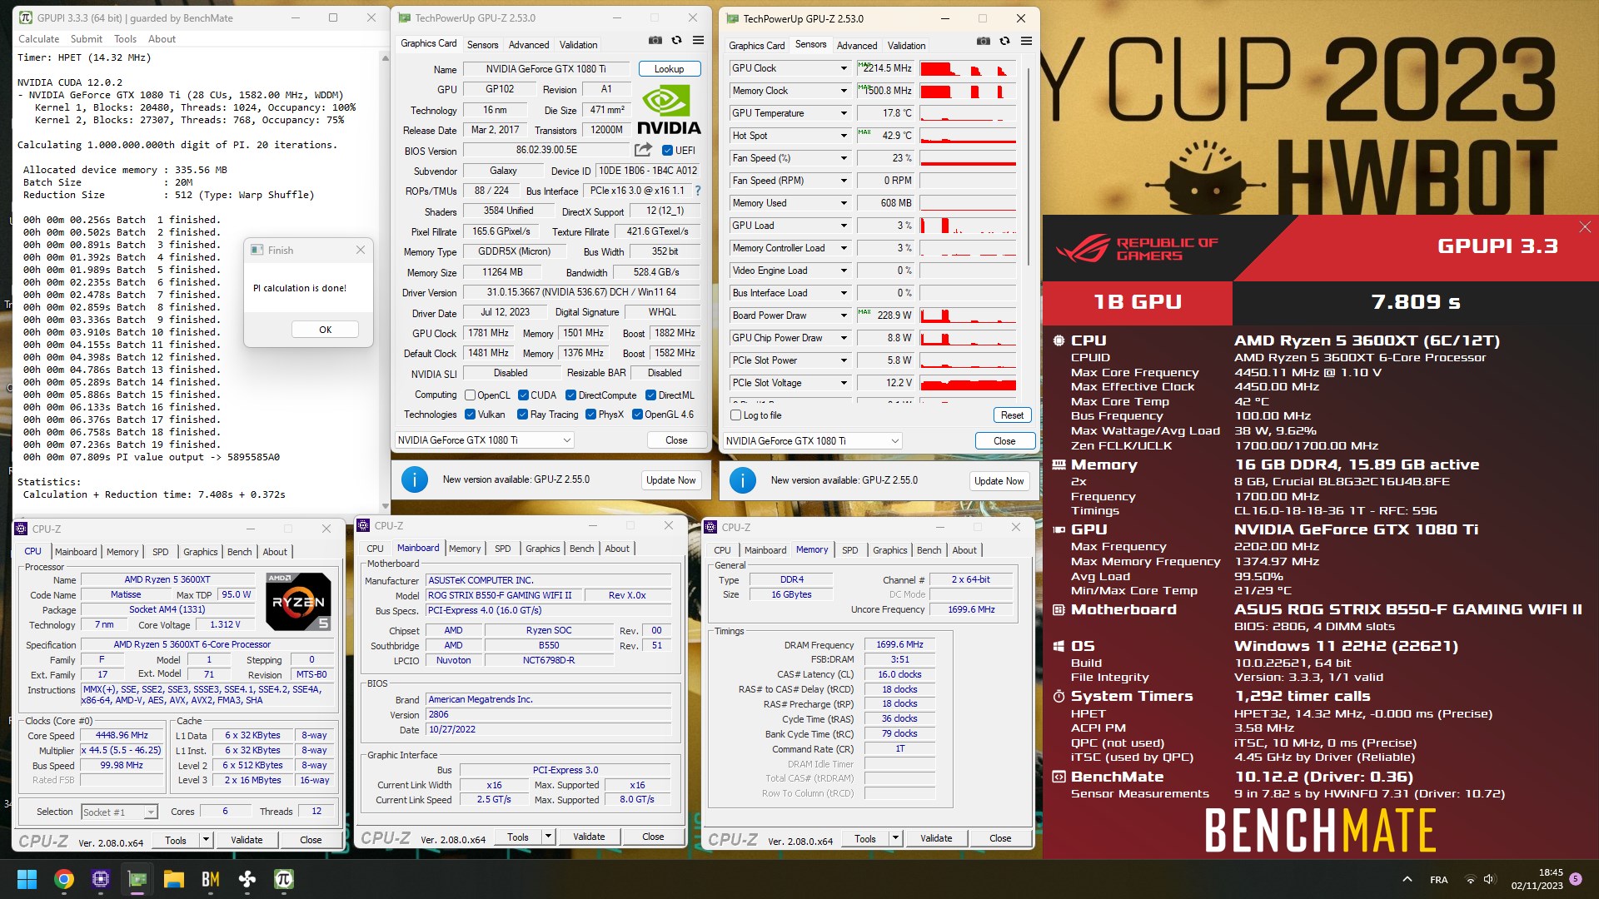Open the GPU selector dropdown in Graphics Card window
Image resolution: width=1599 pixels, height=899 pixels.
(484, 440)
